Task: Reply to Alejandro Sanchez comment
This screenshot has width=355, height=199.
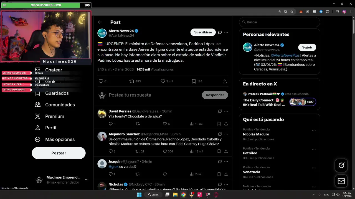Action: point(111,151)
